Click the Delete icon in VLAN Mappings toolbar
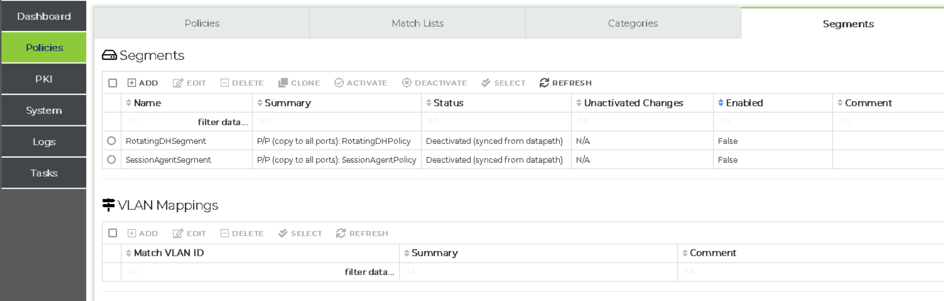This screenshot has width=944, height=301. point(225,233)
